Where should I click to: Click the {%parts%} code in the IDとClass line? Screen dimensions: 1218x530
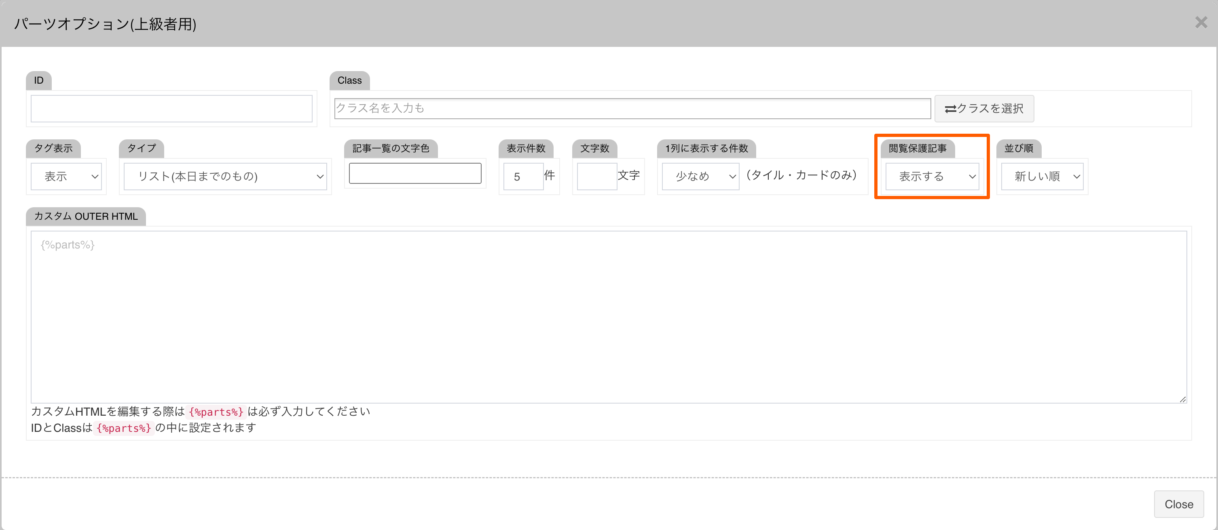(123, 428)
